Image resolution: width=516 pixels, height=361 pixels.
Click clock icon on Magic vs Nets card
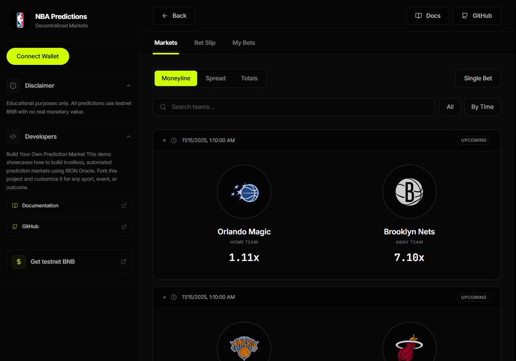click(x=174, y=140)
